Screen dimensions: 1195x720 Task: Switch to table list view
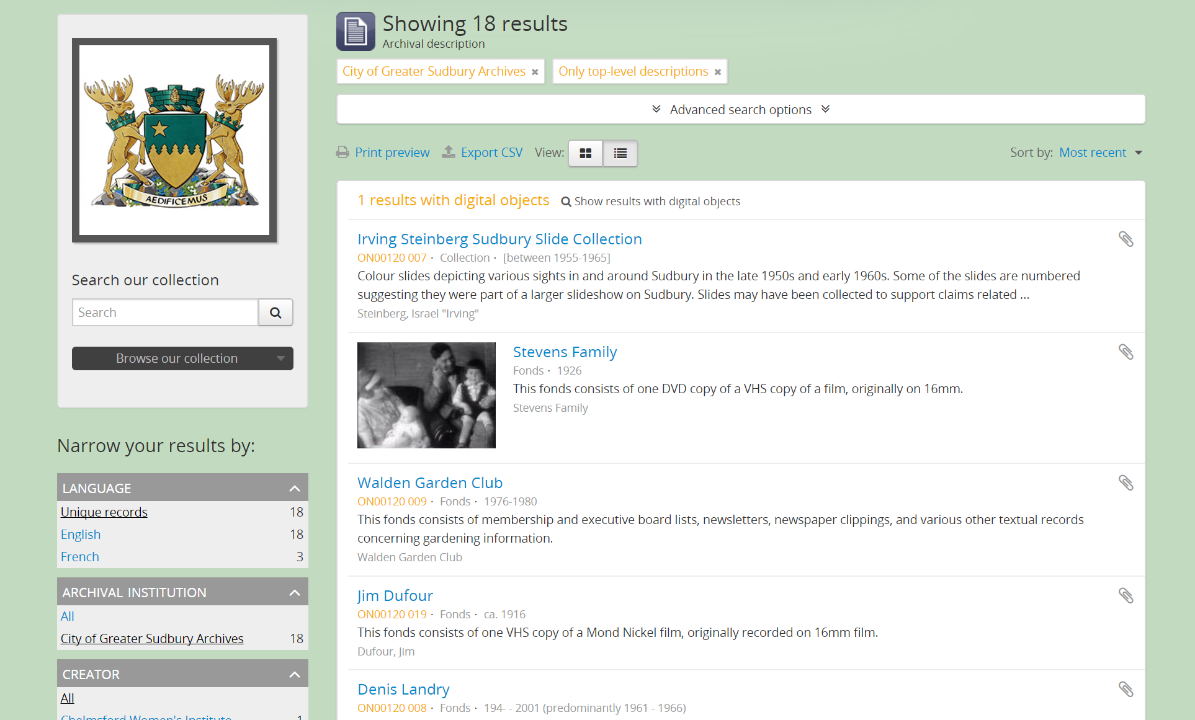(620, 153)
